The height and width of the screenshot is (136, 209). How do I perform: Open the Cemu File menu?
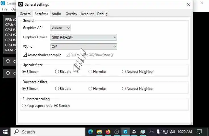tap(5, 9)
